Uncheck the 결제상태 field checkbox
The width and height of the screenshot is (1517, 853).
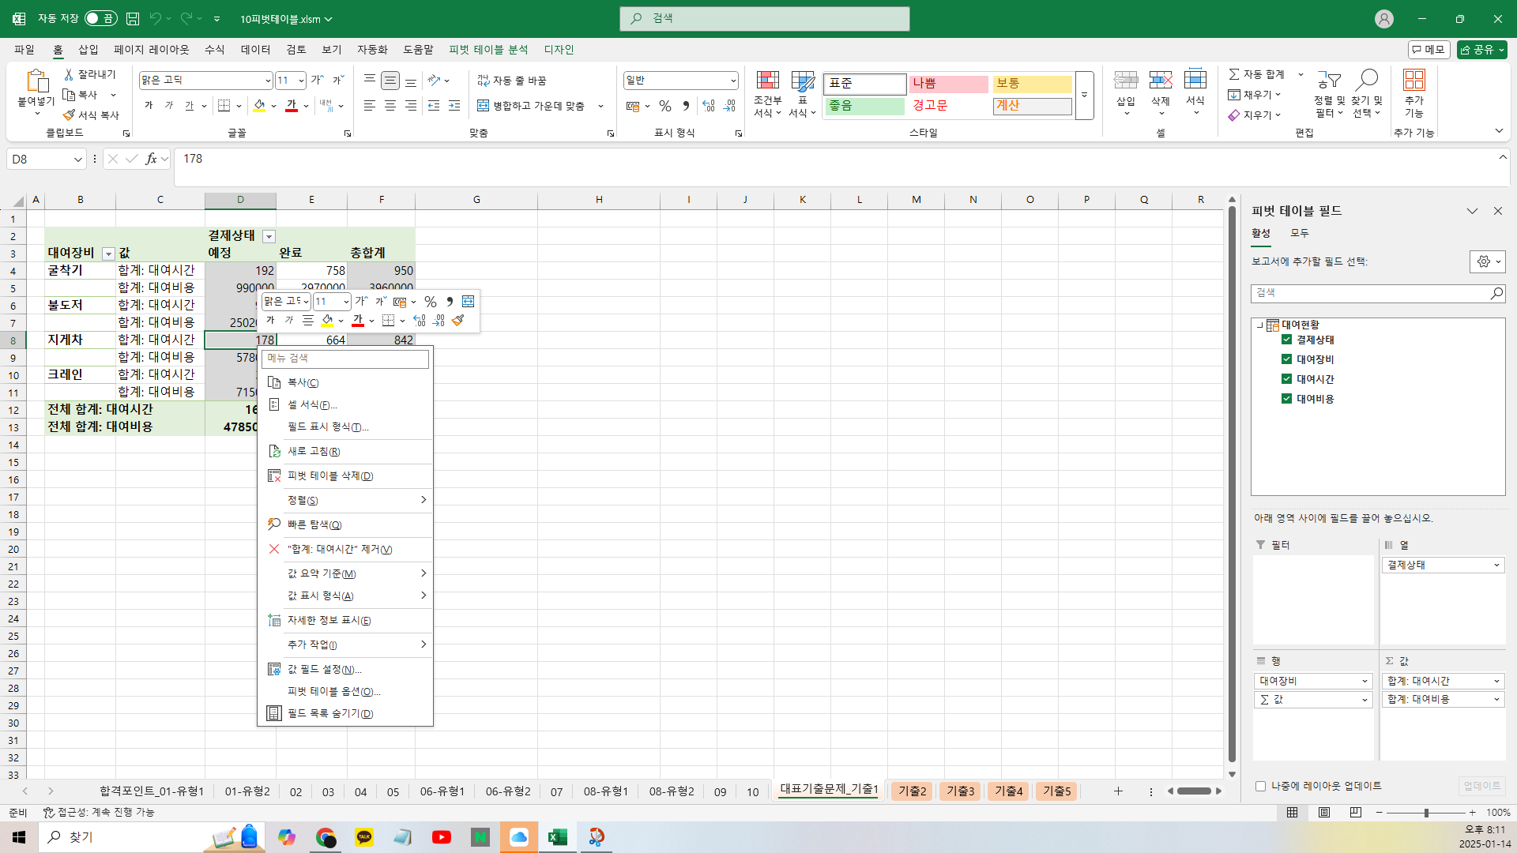[1286, 340]
